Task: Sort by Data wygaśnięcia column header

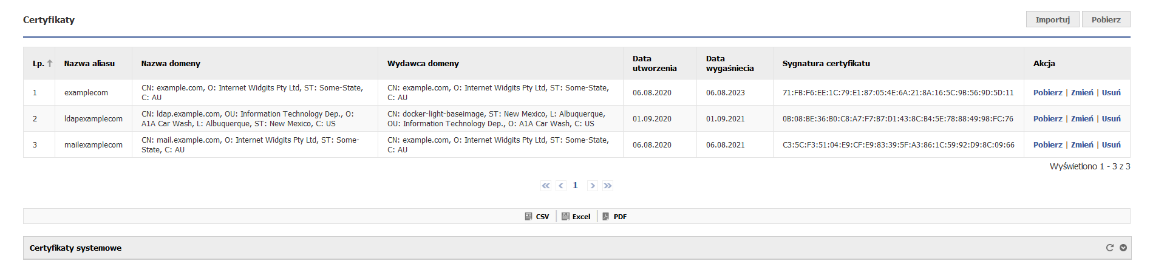Action: point(730,63)
